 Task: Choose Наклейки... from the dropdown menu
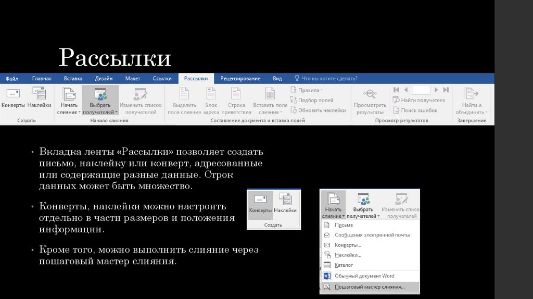370,255
